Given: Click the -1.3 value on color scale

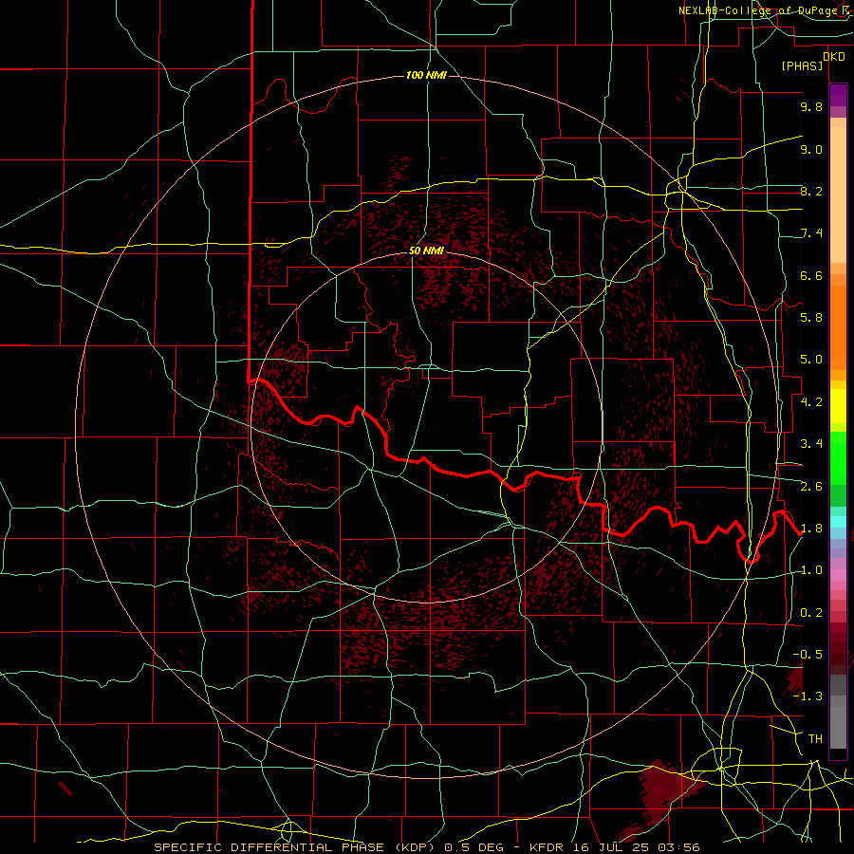Looking at the screenshot, I should [808, 696].
